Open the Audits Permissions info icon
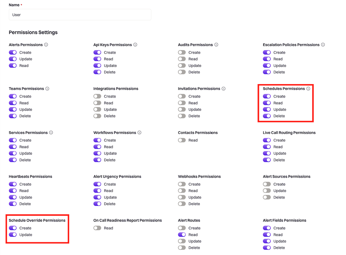Image resolution: width=346 pixels, height=255 pixels. pyautogui.click(x=216, y=45)
